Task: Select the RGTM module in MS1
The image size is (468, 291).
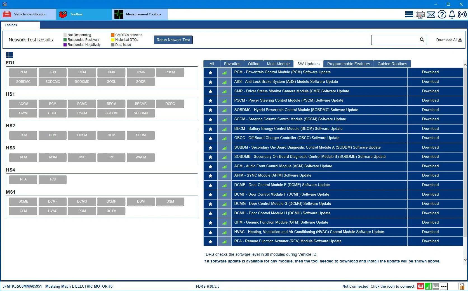Action: pyautogui.click(x=111, y=211)
